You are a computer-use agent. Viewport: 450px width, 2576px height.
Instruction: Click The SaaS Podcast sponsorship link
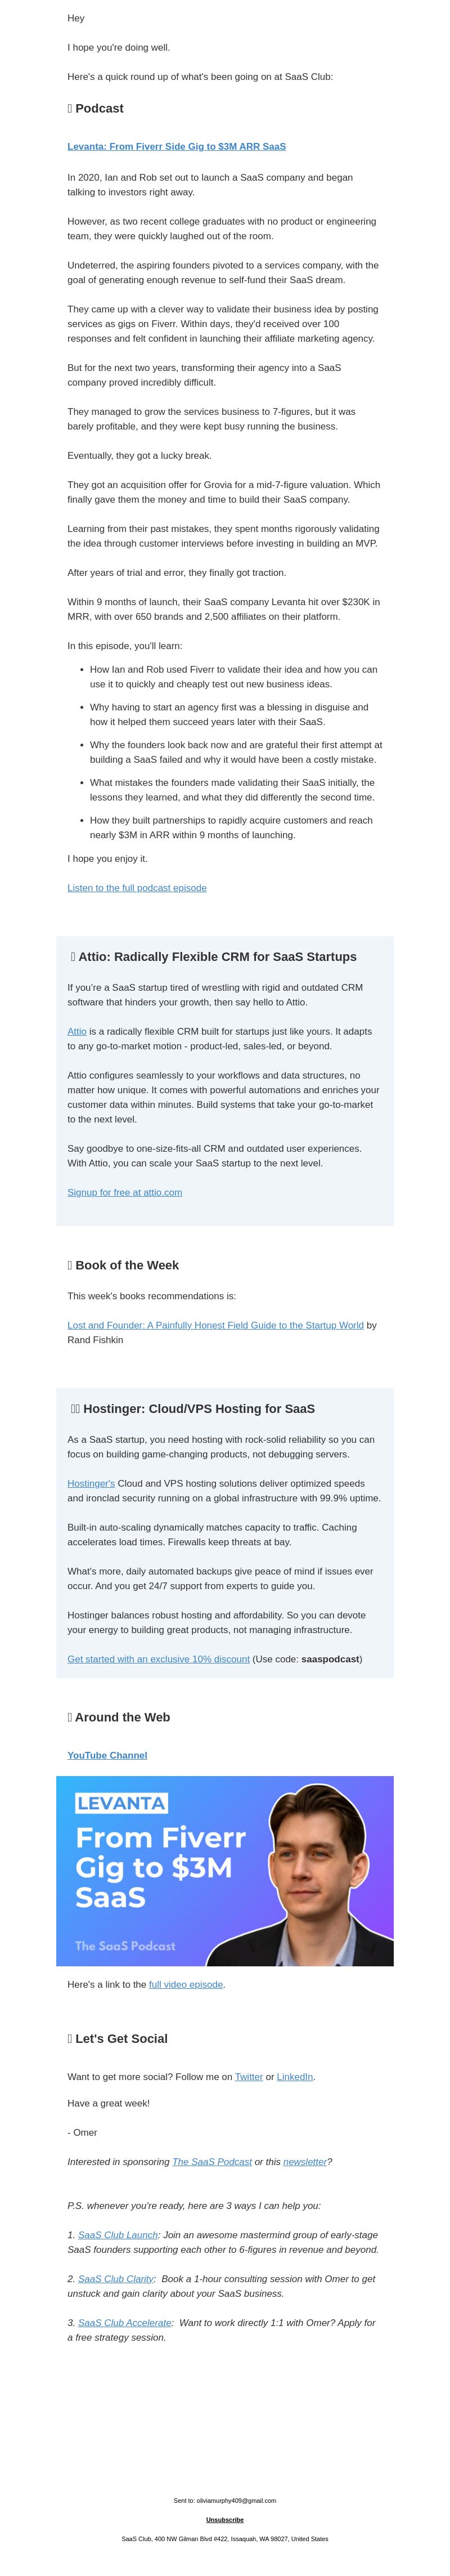(x=212, y=2161)
